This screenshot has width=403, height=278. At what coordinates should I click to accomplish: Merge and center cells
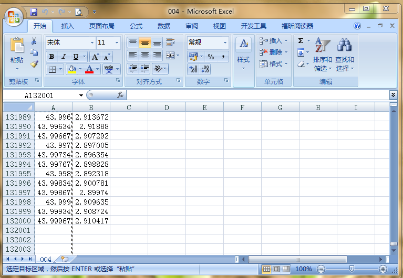[170, 55]
